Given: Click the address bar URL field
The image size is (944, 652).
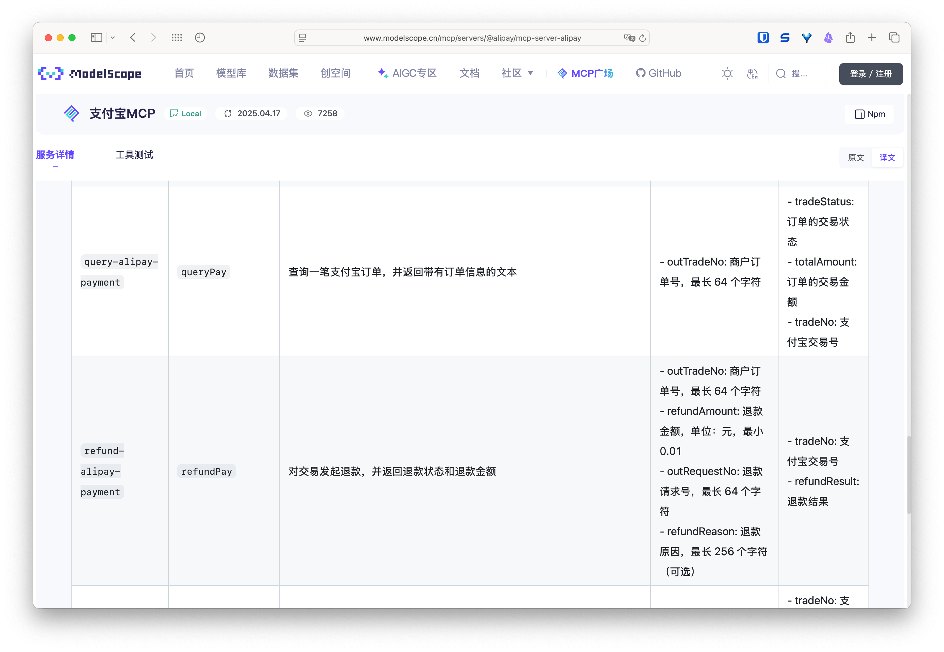Looking at the screenshot, I should (472, 38).
